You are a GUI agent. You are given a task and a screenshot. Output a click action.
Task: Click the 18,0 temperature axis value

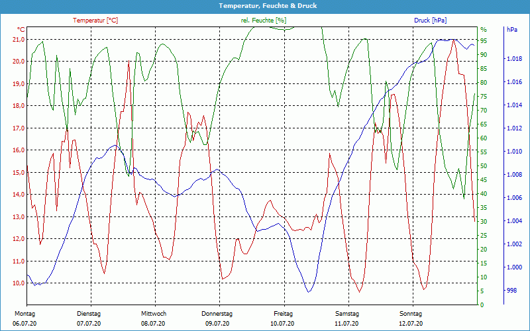coord(19,106)
